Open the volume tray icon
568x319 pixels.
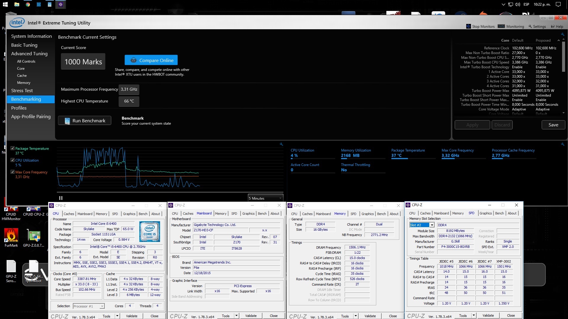518,4
